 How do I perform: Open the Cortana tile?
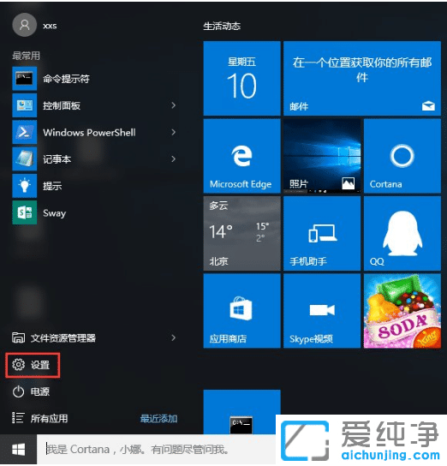[402, 156]
